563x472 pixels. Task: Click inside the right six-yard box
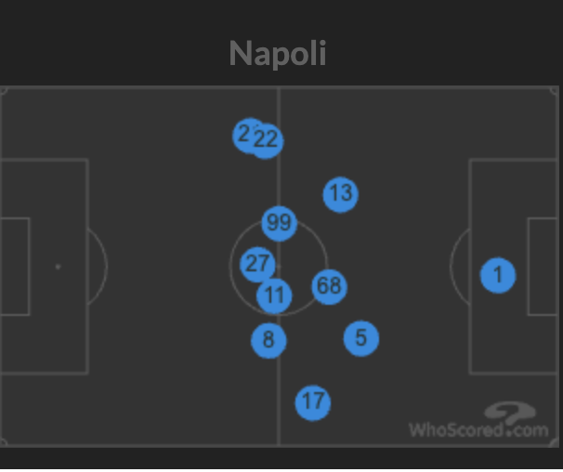click(x=543, y=267)
